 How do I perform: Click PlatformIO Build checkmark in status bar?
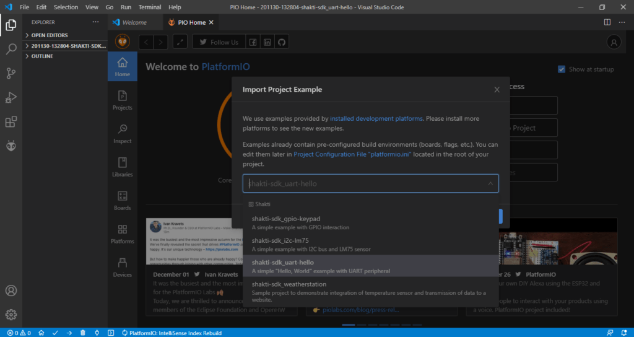pyautogui.click(x=55, y=333)
